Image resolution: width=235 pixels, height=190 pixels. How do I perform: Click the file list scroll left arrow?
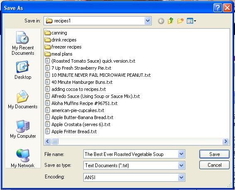click(x=48, y=141)
